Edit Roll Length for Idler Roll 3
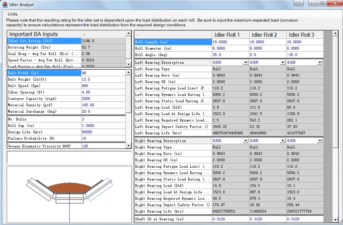This screenshot has width=343, height=225. click(305, 42)
